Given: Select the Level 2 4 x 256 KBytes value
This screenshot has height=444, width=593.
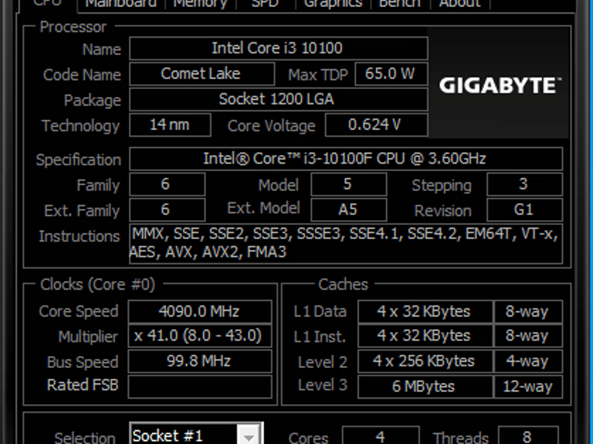Looking at the screenshot, I should pyautogui.click(x=425, y=361).
